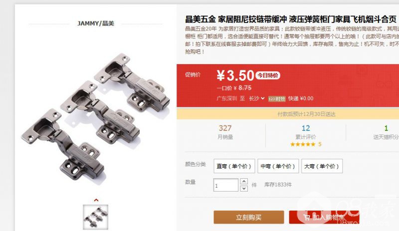Screen dimensions: 399x231
Task: Increase quantity with the up arrow
Action: 244,181
